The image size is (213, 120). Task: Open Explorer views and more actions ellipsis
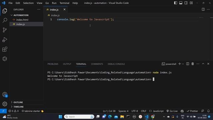point(39,9)
